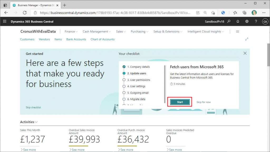270x152 pixels.
Task: Click the Skip for now link
Action: pyautogui.click(x=204, y=102)
